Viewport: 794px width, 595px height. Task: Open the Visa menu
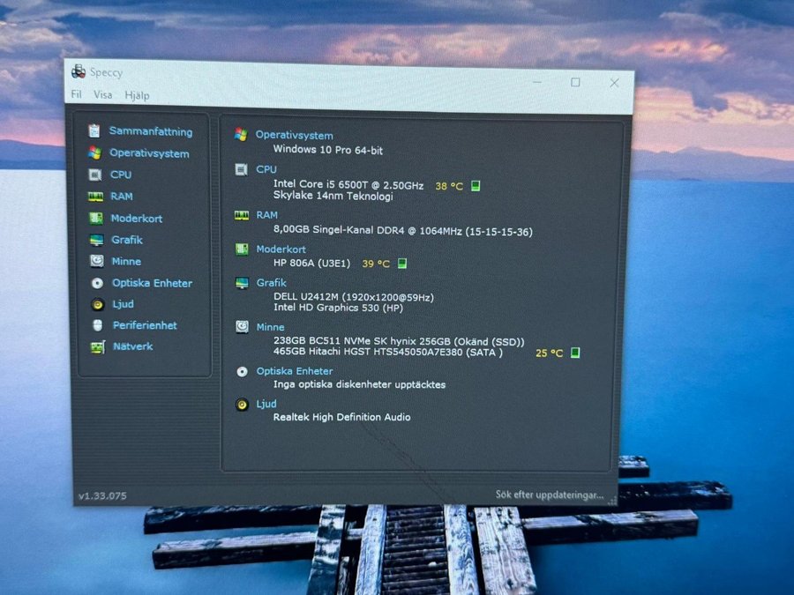tap(103, 94)
